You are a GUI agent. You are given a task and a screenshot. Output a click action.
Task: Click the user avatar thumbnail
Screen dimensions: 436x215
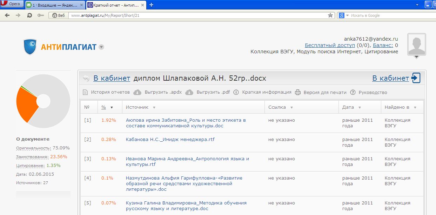pyautogui.click(x=416, y=44)
